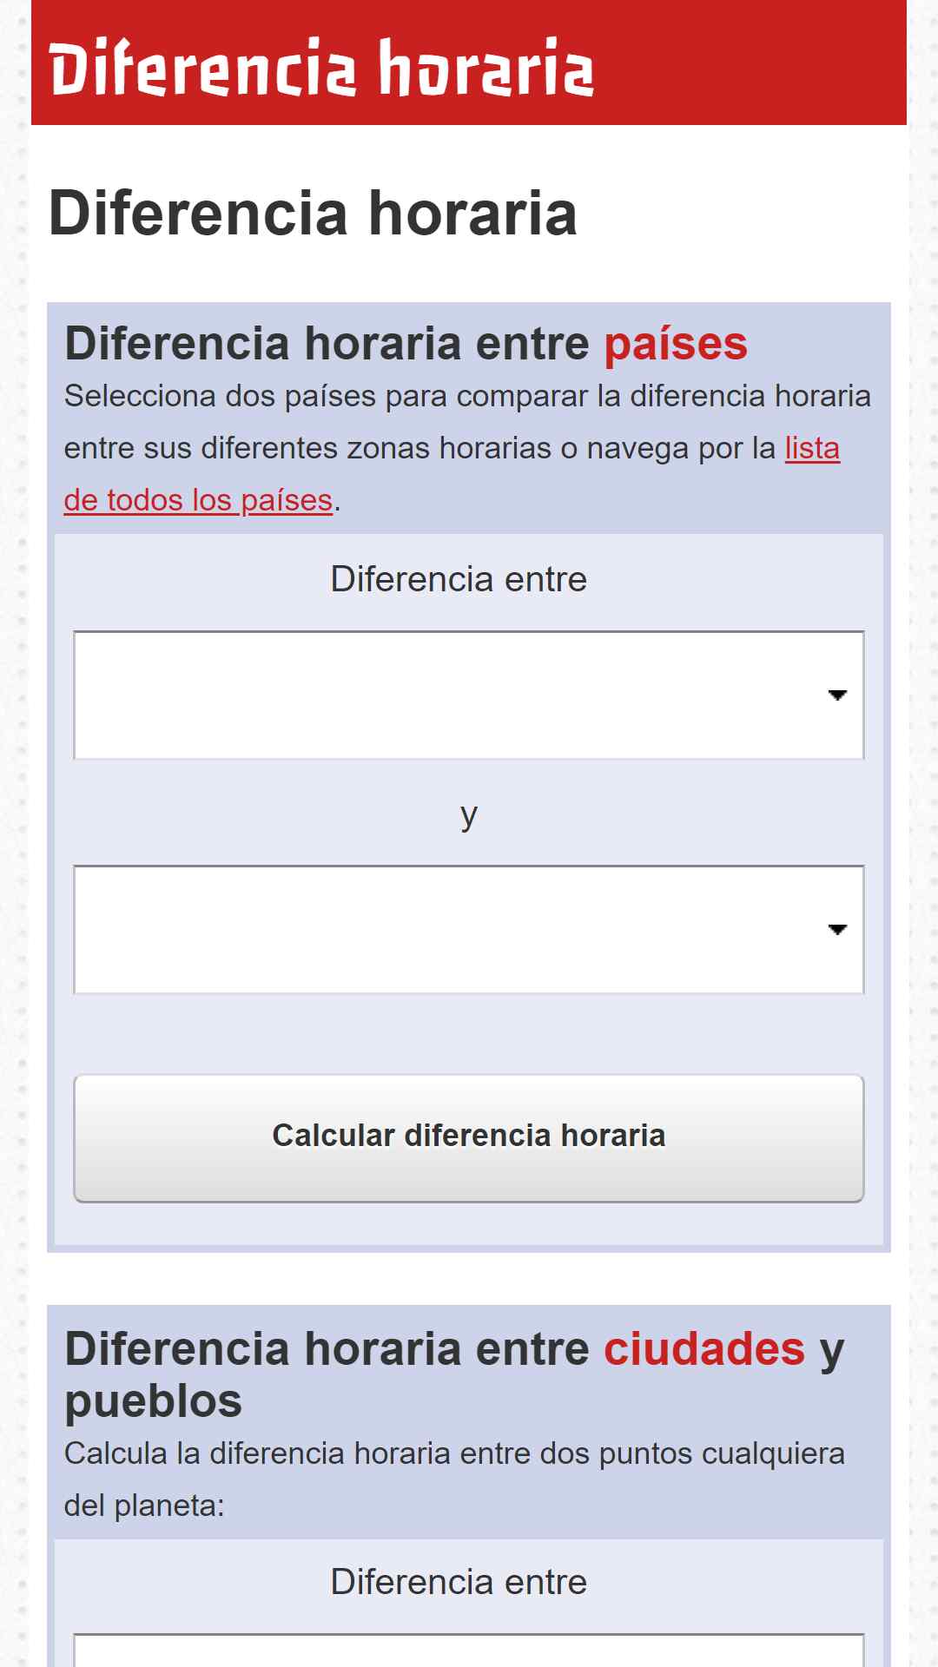Image resolution: width=938 pixels, height=1667 pixels.
Task: Click 'Diferencia horaria entre' text in countries heading
Action: tap(327, 344)
